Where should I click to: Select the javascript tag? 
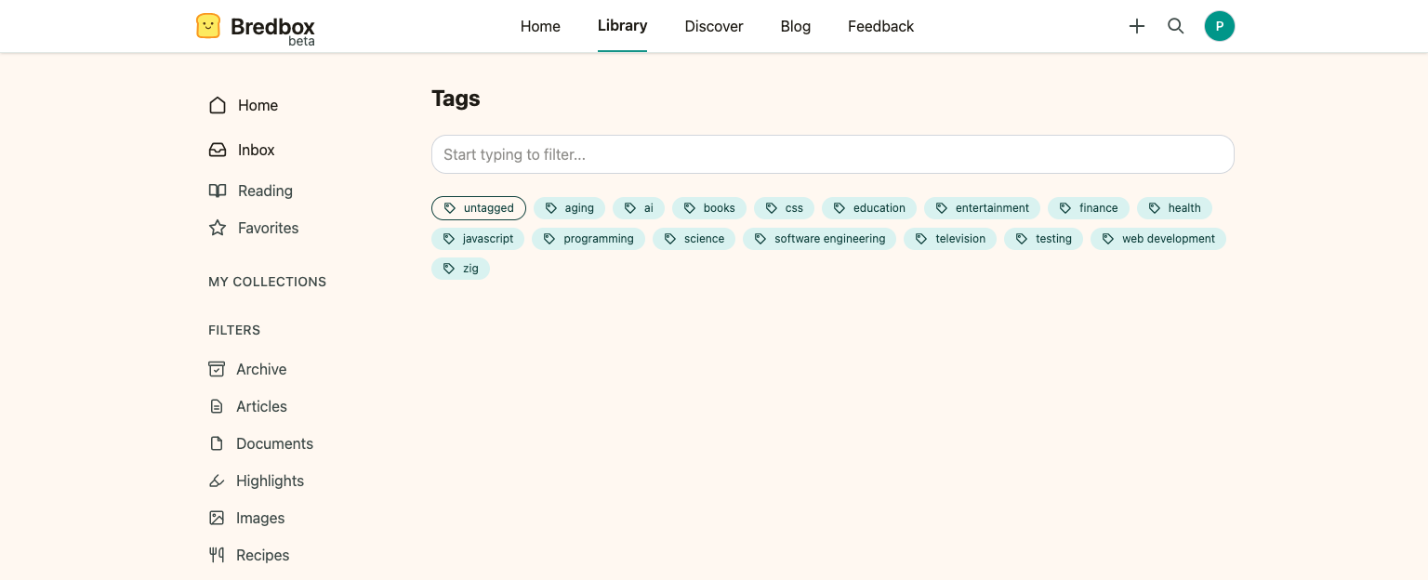(x=478, y=239)
